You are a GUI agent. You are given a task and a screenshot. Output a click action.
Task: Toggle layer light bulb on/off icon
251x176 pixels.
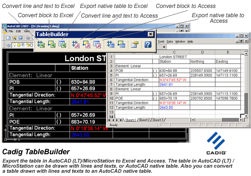click(x=14, y=45)
